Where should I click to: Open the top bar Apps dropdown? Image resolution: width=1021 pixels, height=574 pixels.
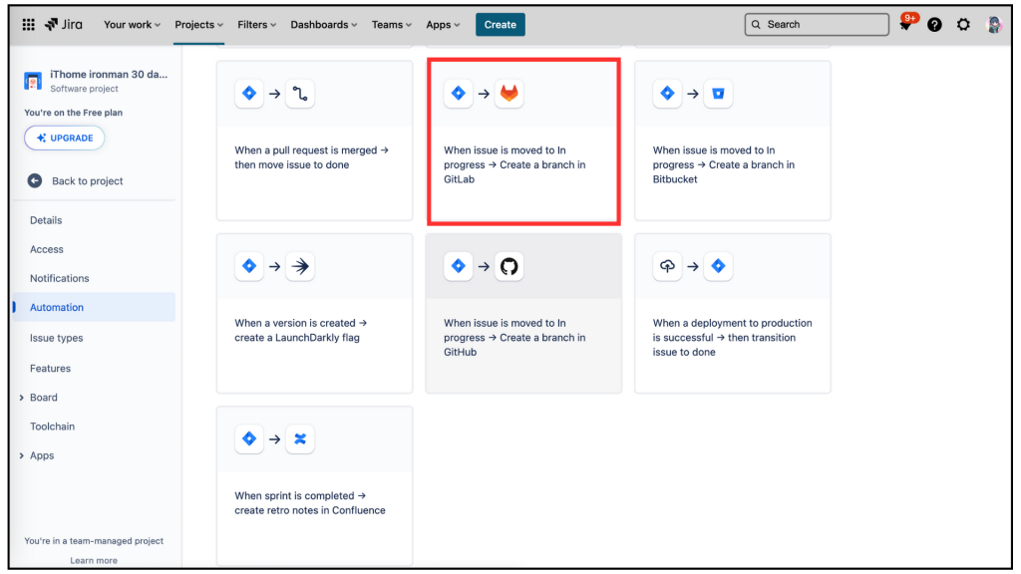coord(443,25)
